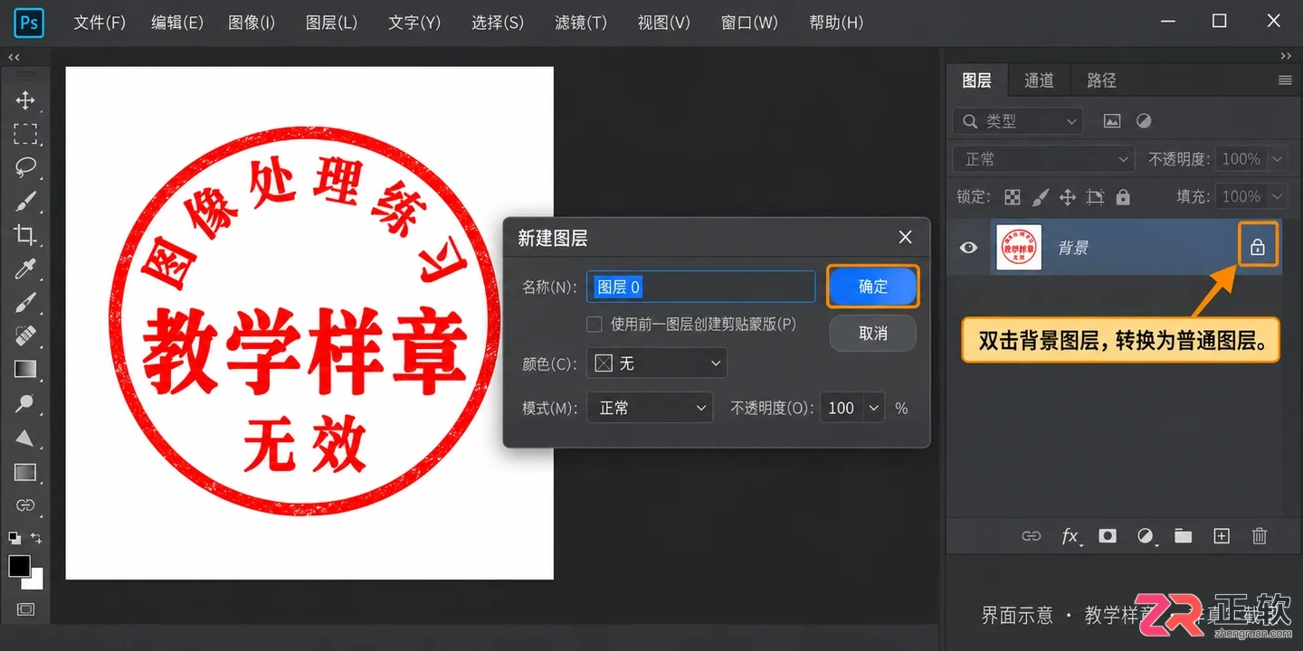Click the Photoshop Ps logo
Viewport: 1303px width, 651px height.
tap(29, 22)
